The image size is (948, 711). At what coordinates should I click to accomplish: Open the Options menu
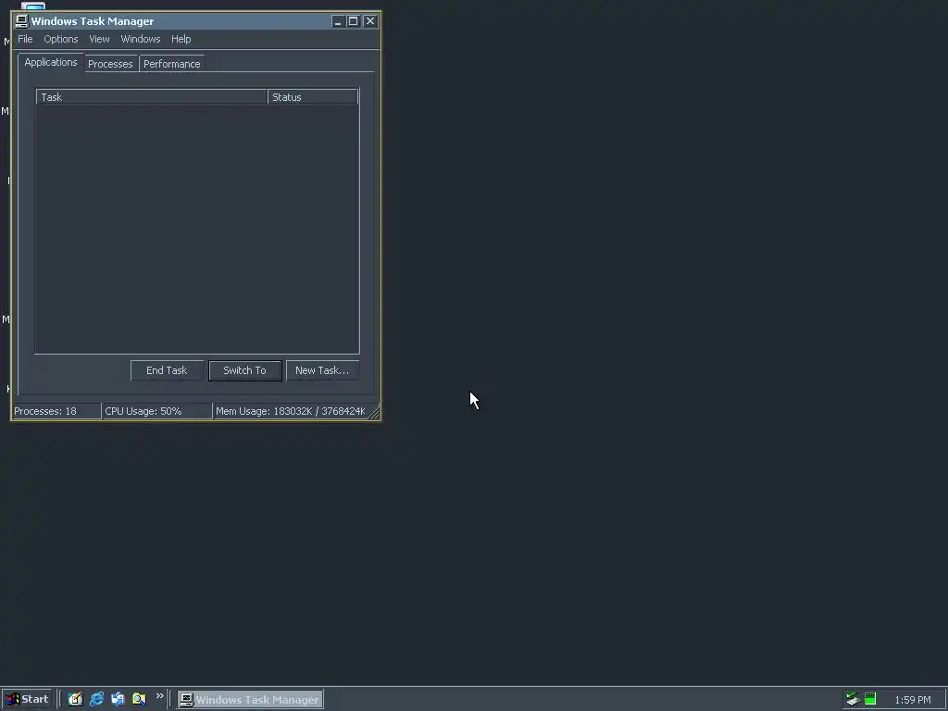(60, 39)
